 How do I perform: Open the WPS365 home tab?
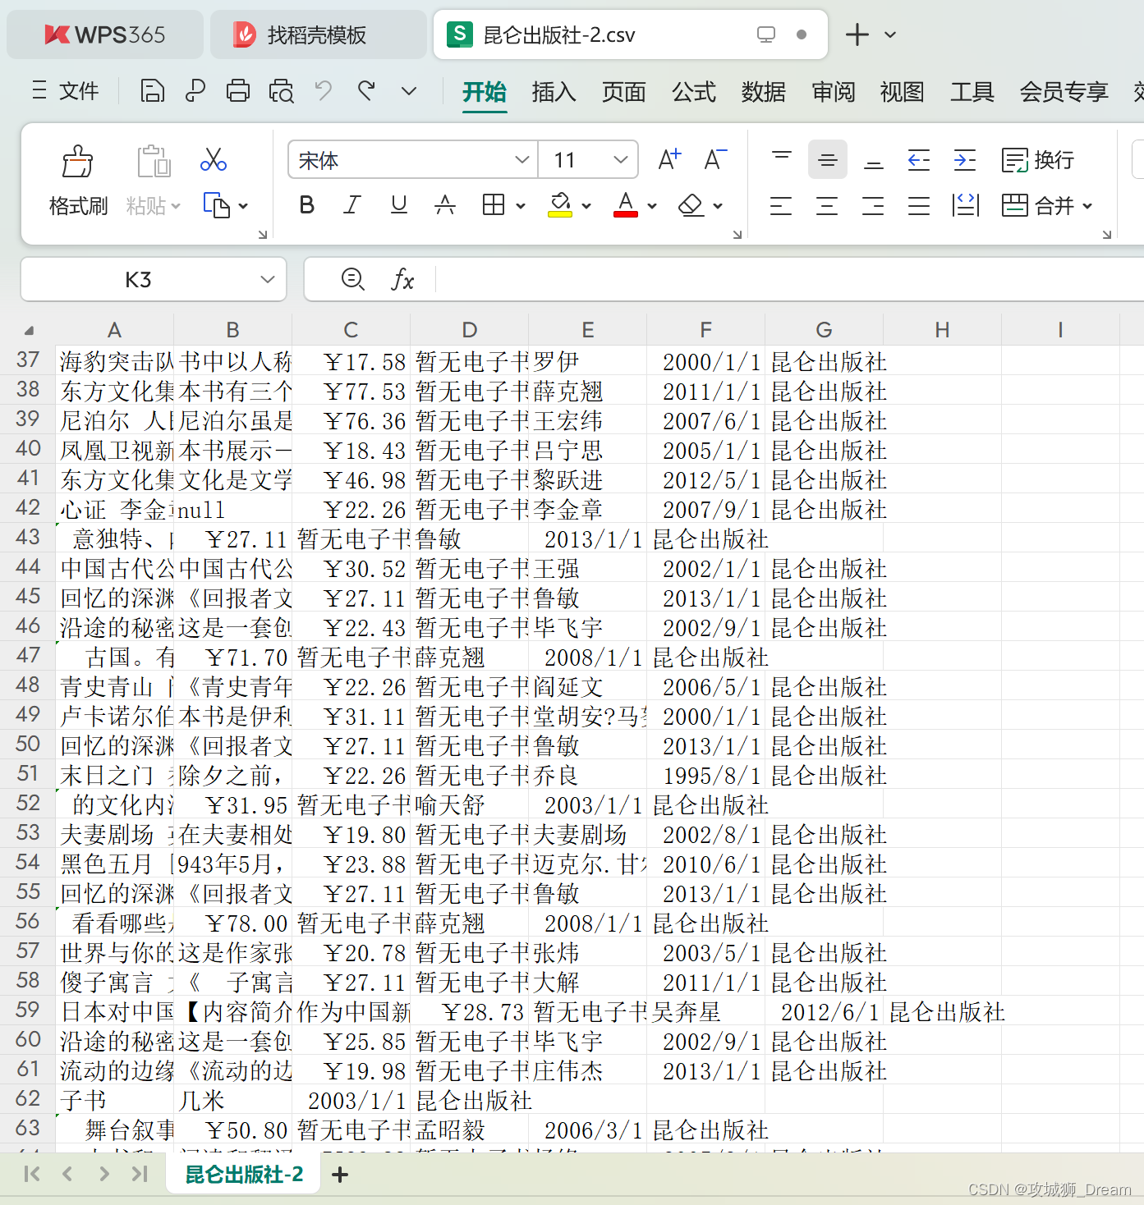(x=105, y=34)
